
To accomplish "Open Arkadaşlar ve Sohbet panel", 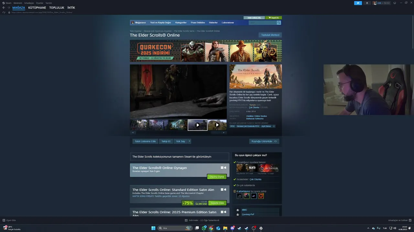I will pos(399,220).
